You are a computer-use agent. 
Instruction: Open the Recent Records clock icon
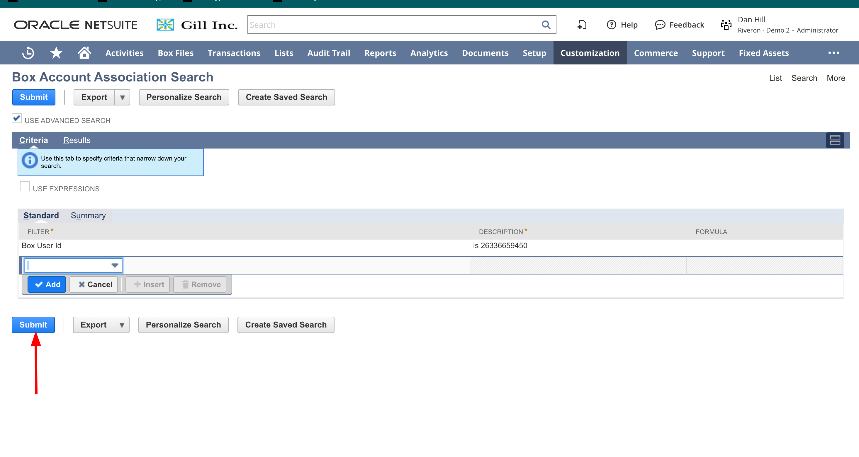tap(28, 53)
